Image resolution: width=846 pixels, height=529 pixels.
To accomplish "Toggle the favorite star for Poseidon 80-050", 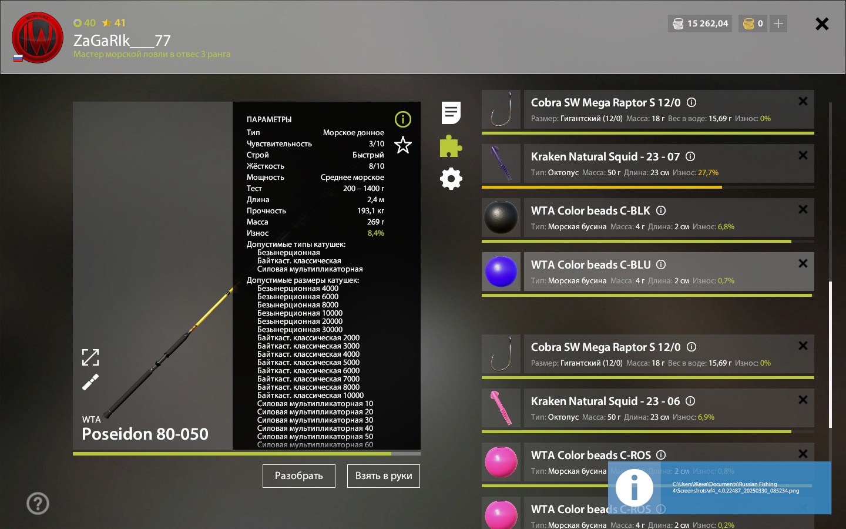I will (x=403, y=145).
